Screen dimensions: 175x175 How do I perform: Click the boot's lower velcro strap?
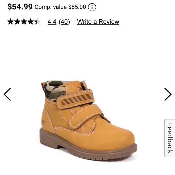85,117
